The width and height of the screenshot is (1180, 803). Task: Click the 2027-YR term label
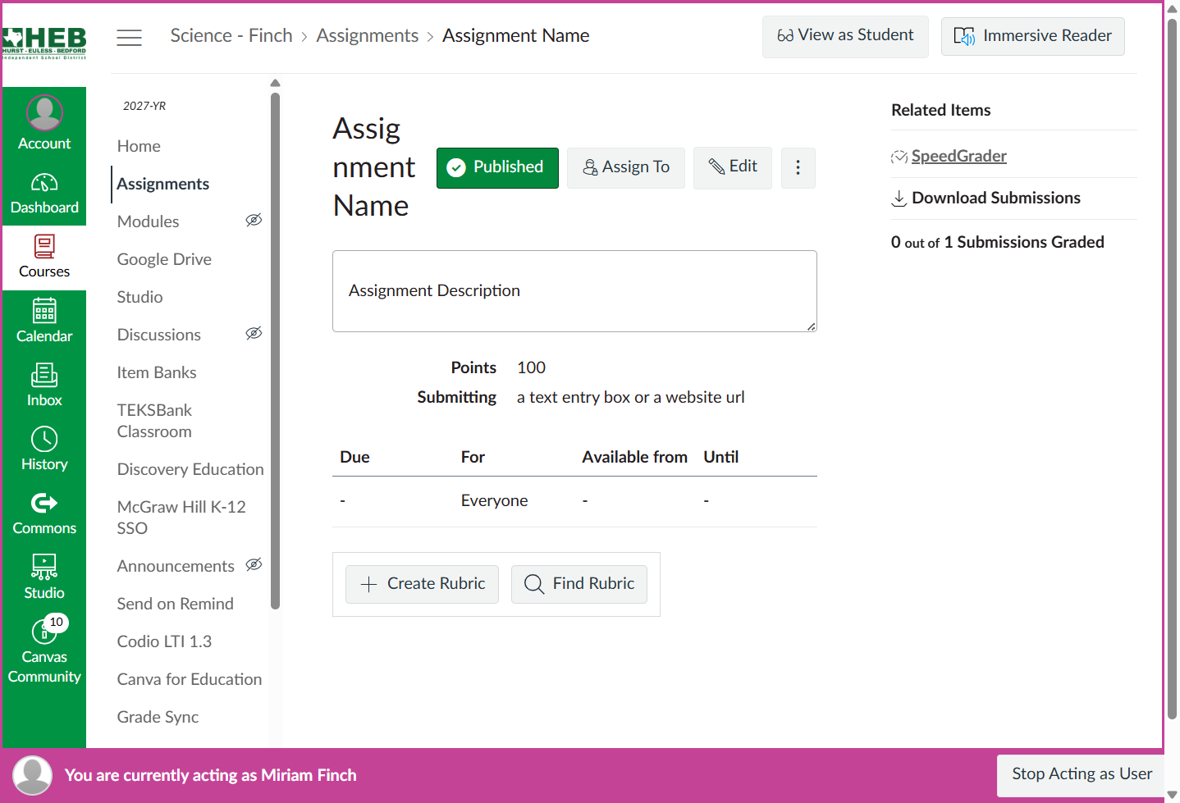click(144, 106)
